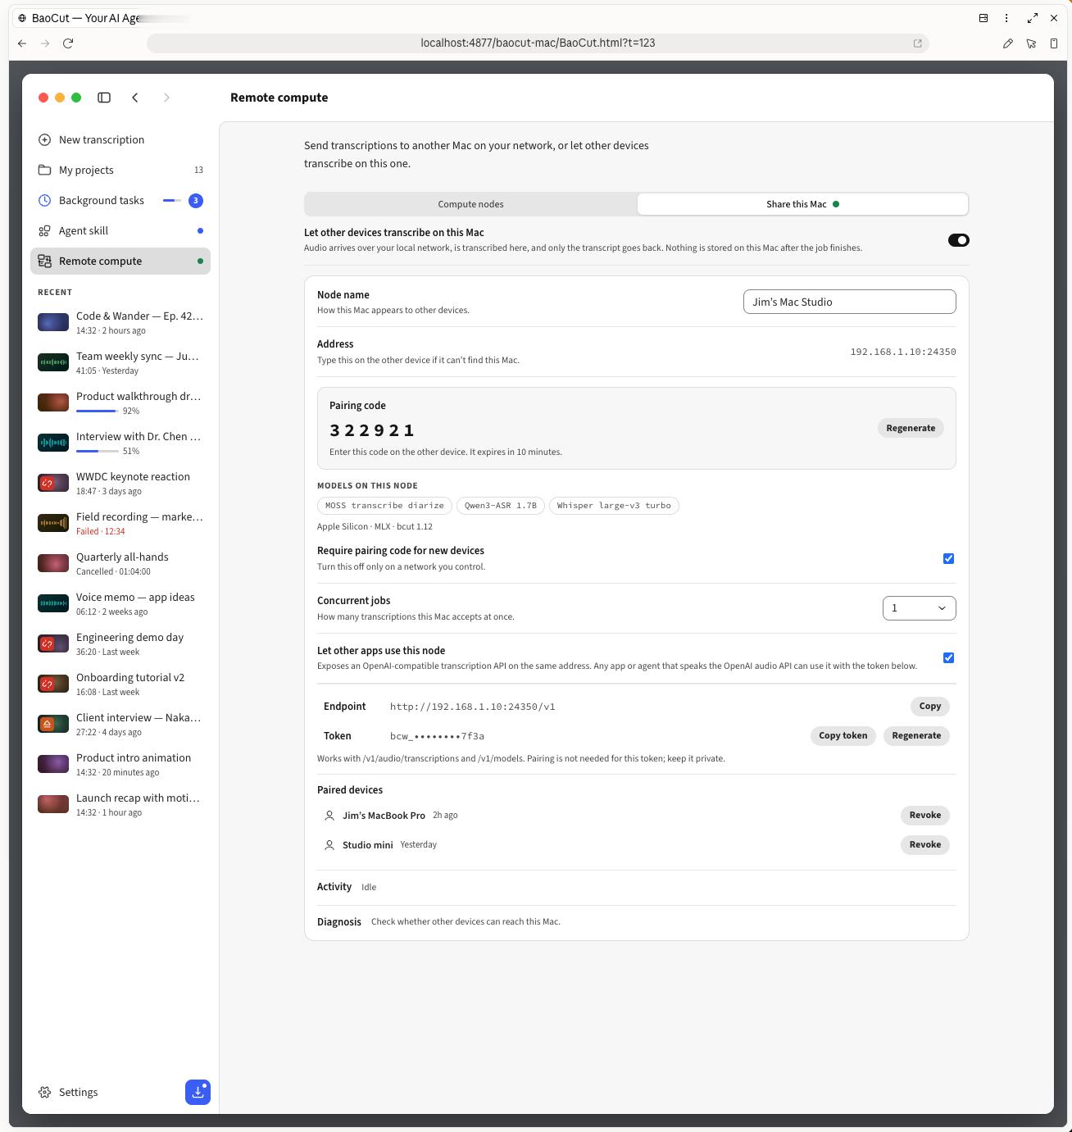Viewport: 1072px width, 1132px height.
Task: Toggle Let other devices transcribe switch
Action: click(x=958, y=240)
